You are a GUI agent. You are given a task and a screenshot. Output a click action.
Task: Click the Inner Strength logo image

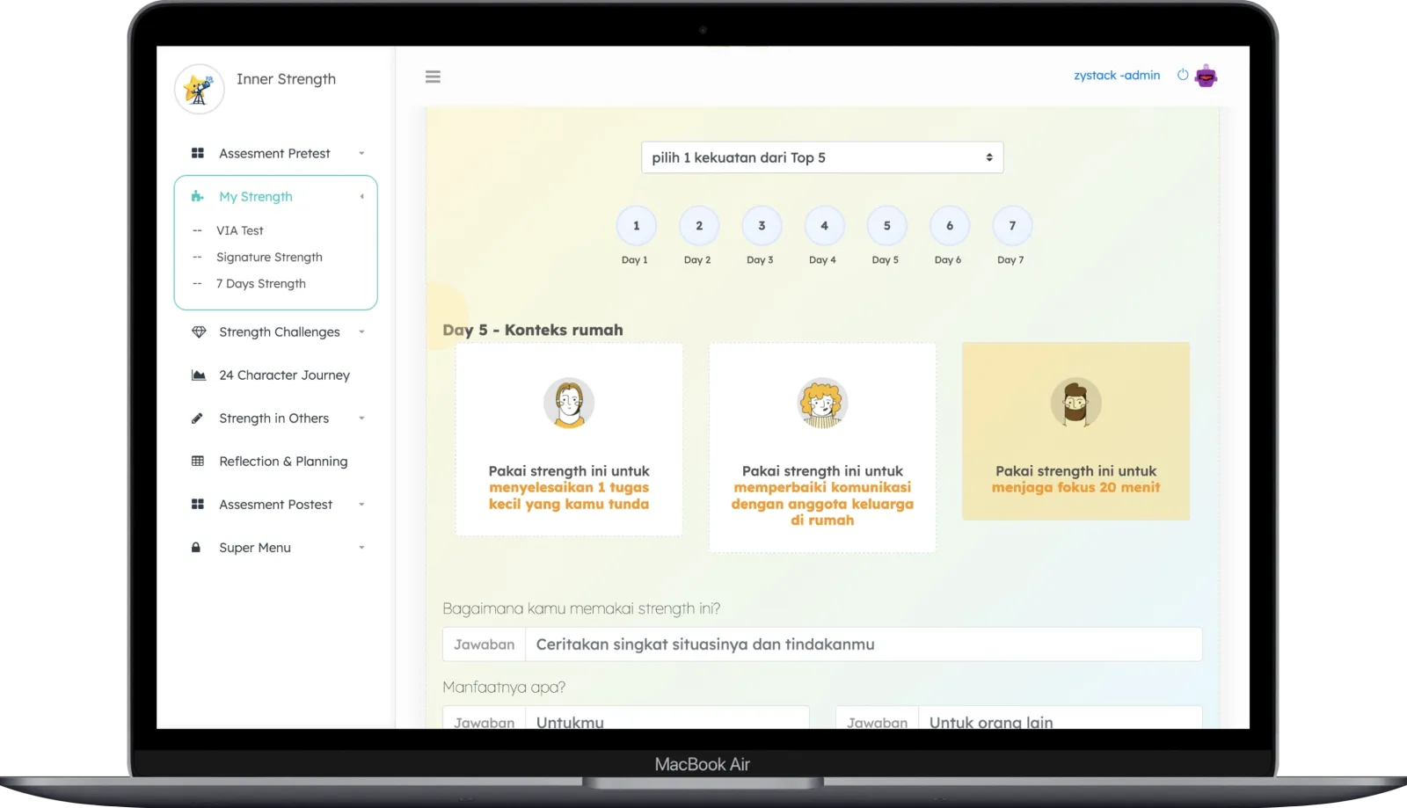(200, 89)
